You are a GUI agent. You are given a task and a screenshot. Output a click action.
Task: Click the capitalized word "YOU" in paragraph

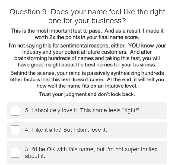[x=134, y=46]
